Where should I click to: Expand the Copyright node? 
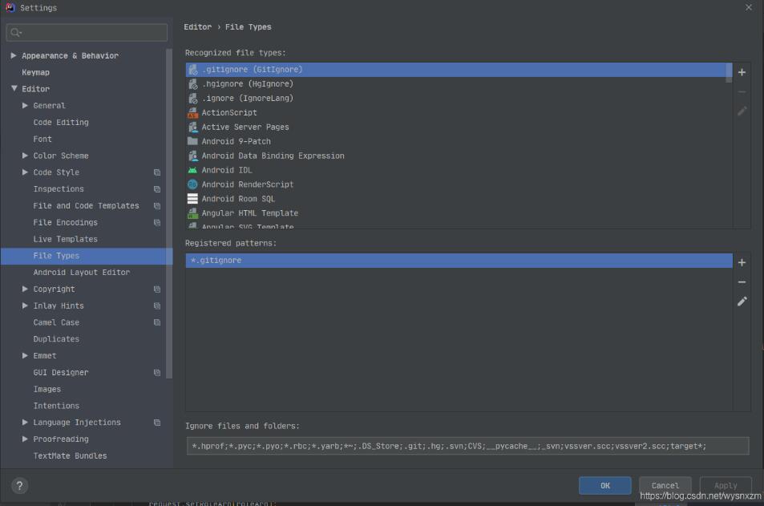25,289
